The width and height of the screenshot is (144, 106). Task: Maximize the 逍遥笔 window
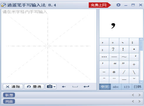[x=133, y=5]
